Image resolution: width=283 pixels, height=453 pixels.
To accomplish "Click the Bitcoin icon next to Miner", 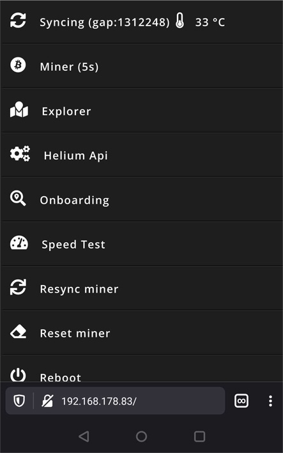I will tap(18, 65).
